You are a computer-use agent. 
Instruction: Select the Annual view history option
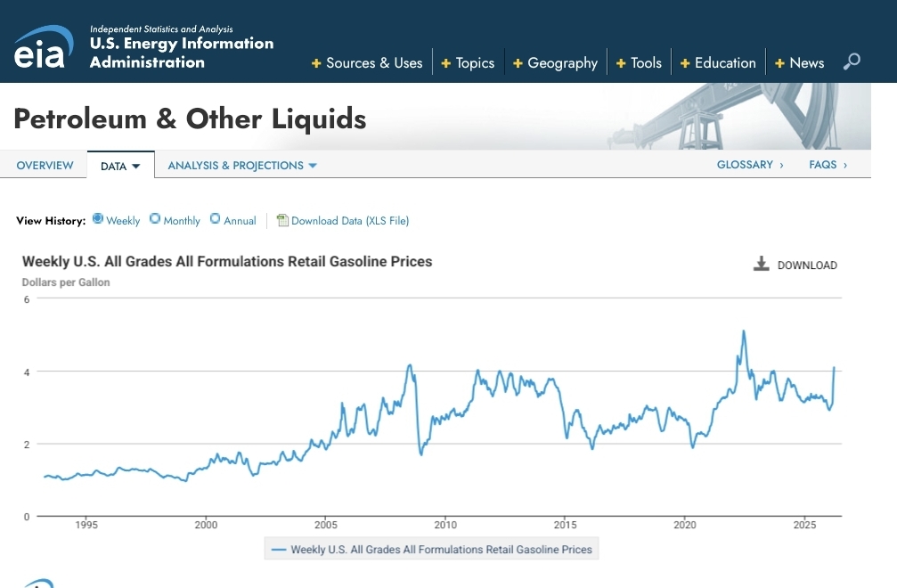coord(215,218)
